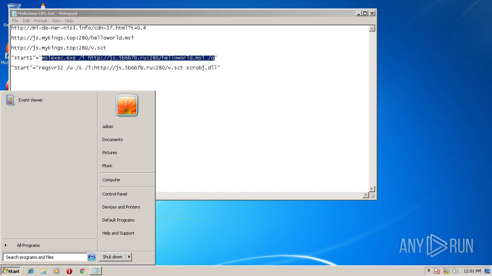This screenshot has height=276, width=492.
Task: Click vertical scrollbar down arrow
Action: point(372,189)
